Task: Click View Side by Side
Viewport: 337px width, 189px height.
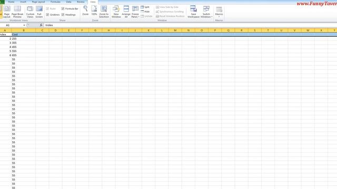Action: 167,7
